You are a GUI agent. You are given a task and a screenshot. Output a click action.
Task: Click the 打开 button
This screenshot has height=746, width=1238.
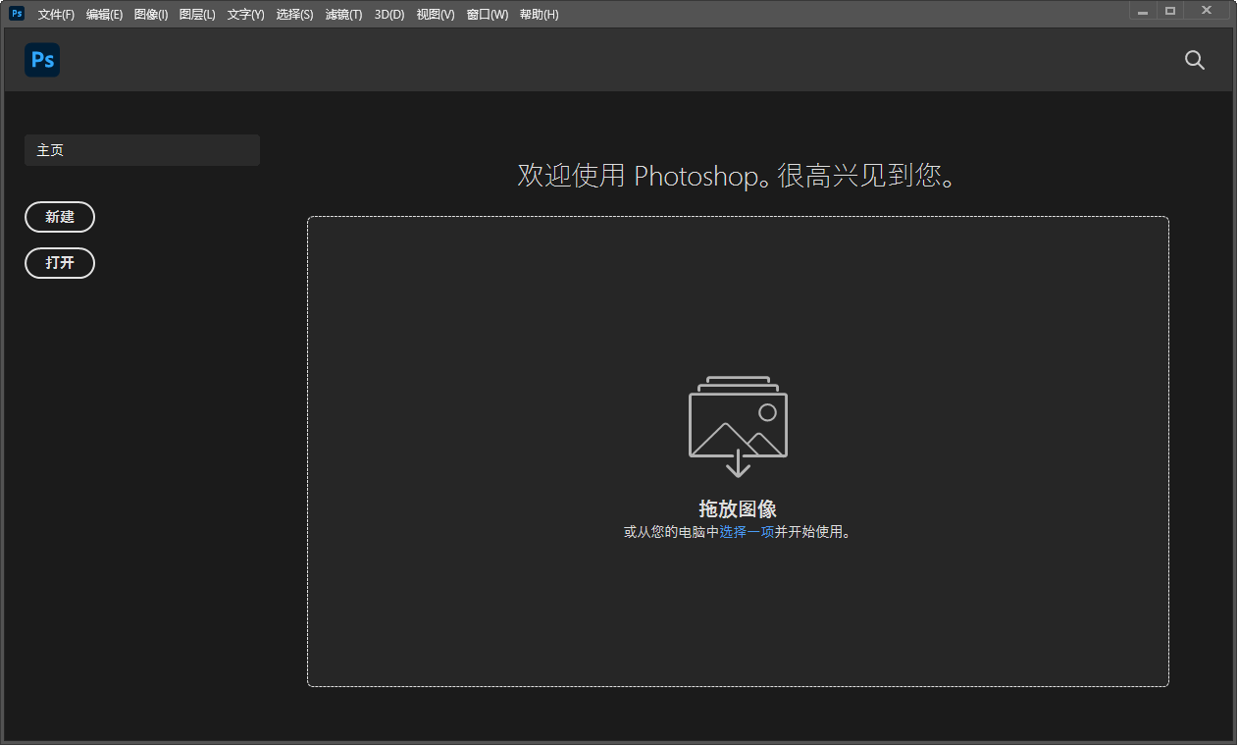click(60, 263)
